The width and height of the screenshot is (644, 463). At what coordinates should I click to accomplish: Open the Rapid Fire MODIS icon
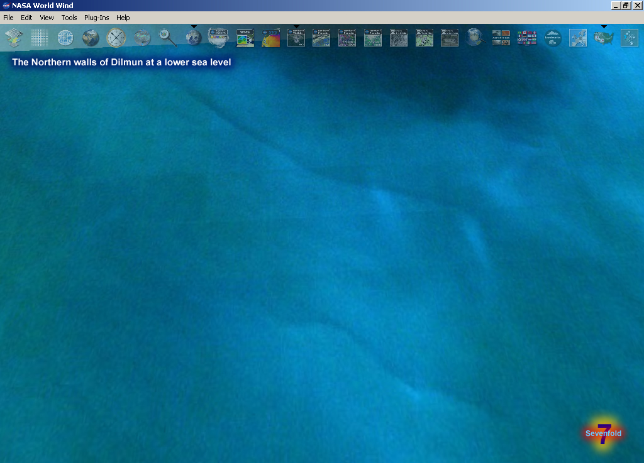pyautogui.click(x=218, y=38)
